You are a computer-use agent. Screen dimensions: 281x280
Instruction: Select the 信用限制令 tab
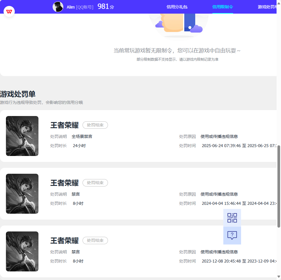coord(222,7)
